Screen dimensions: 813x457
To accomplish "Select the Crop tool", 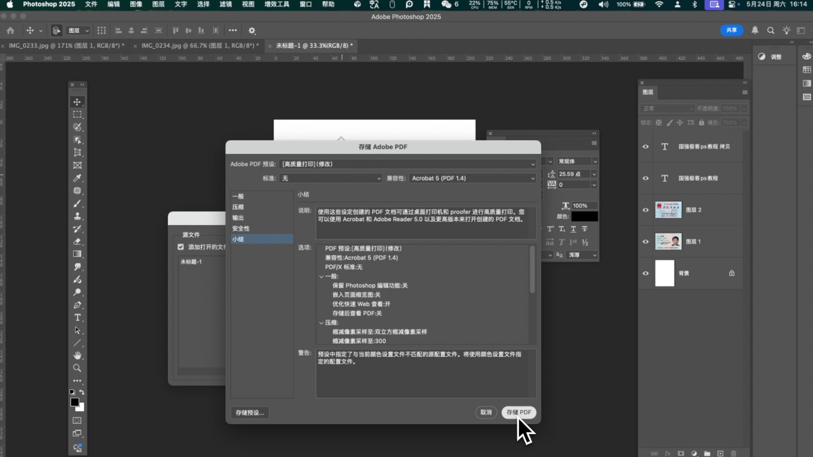I will [77, 153].
